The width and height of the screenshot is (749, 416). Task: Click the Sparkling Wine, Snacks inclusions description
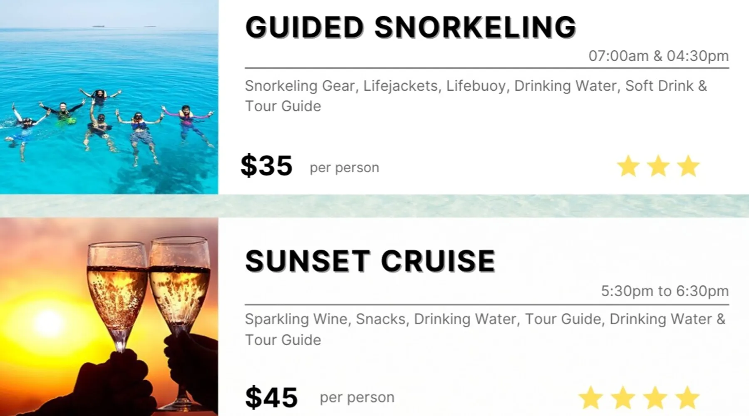pos(485,329)
